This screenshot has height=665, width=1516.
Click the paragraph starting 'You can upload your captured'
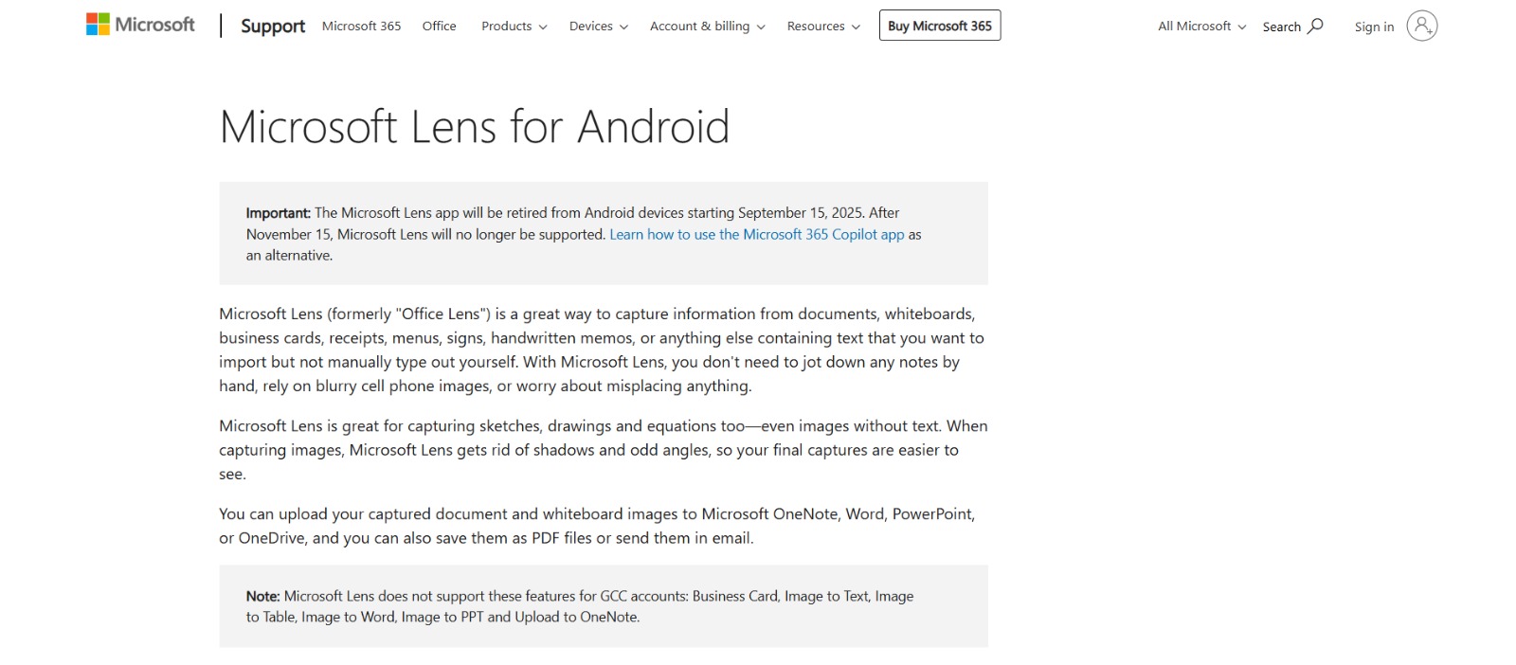pos(597,526)
